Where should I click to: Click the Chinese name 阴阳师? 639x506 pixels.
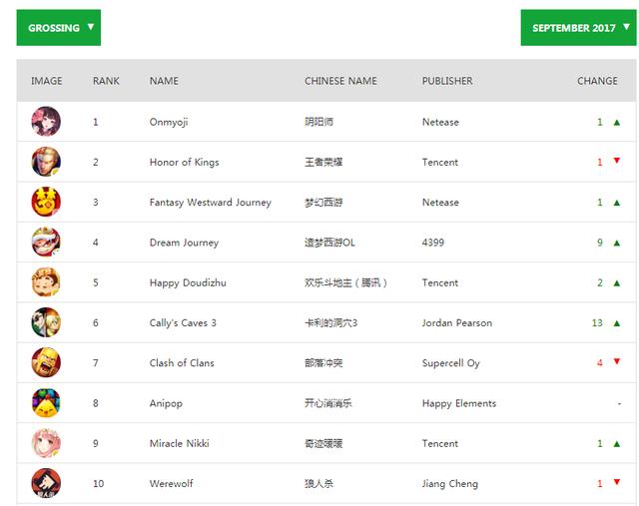pos(319,122)
